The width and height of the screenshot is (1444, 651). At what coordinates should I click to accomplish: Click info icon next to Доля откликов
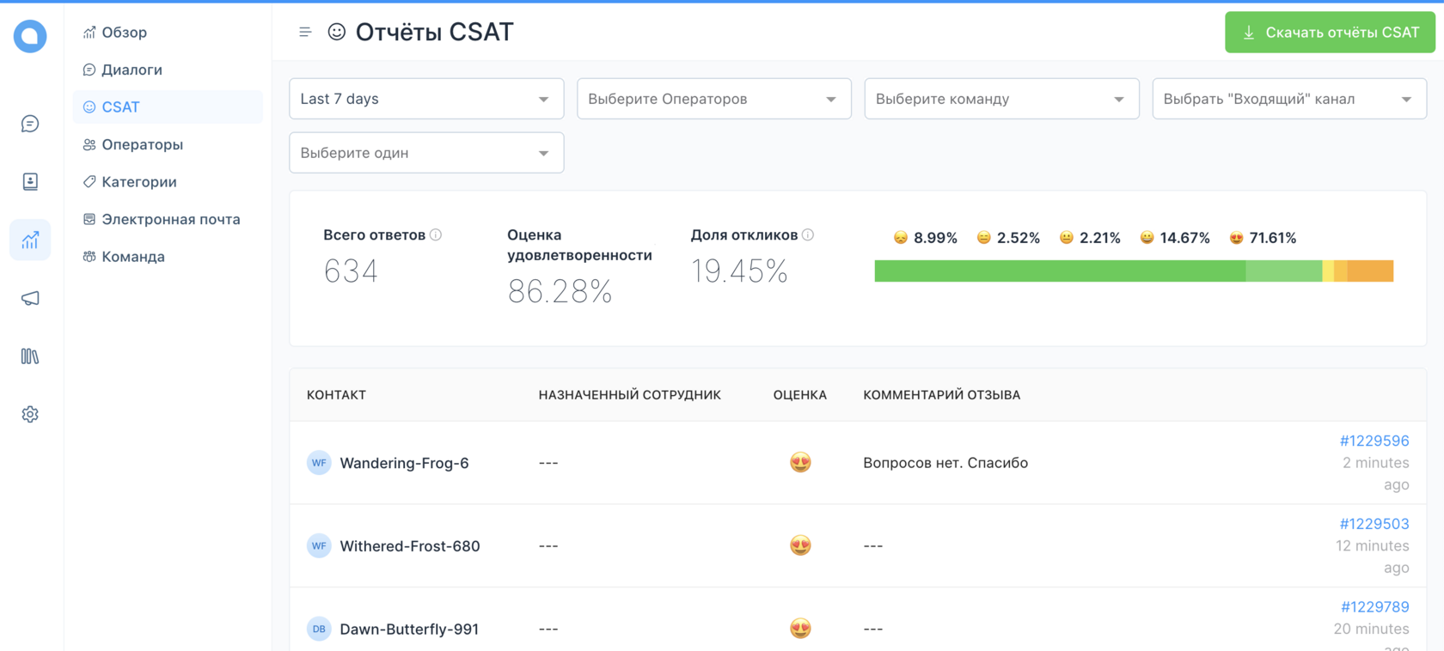click(808, 234)
